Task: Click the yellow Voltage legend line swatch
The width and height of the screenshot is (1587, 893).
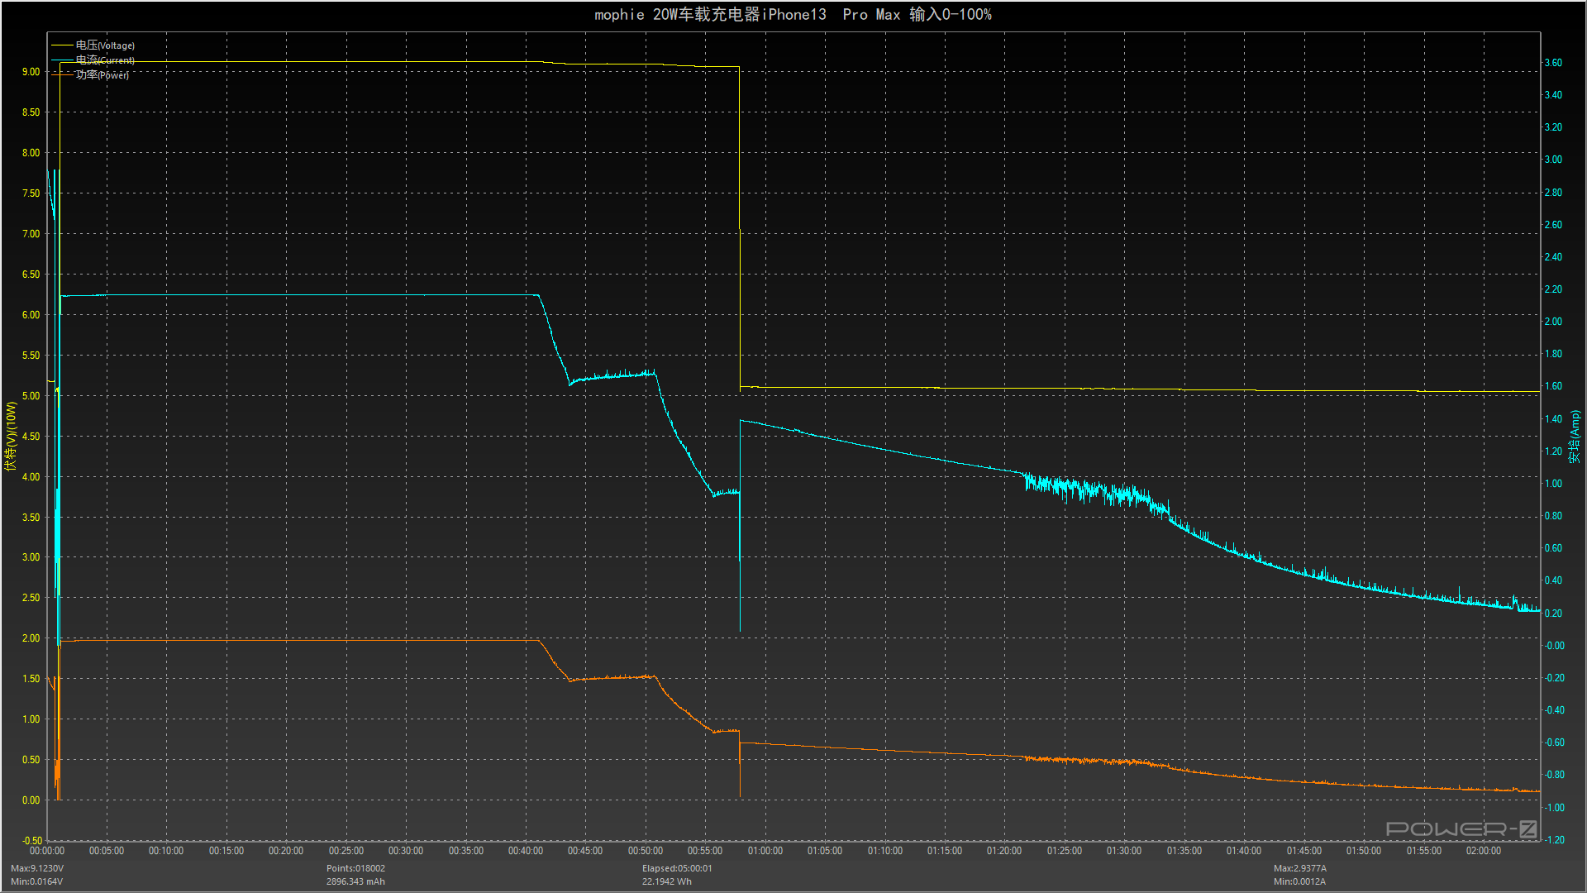Action: click(x=62, y=45)
